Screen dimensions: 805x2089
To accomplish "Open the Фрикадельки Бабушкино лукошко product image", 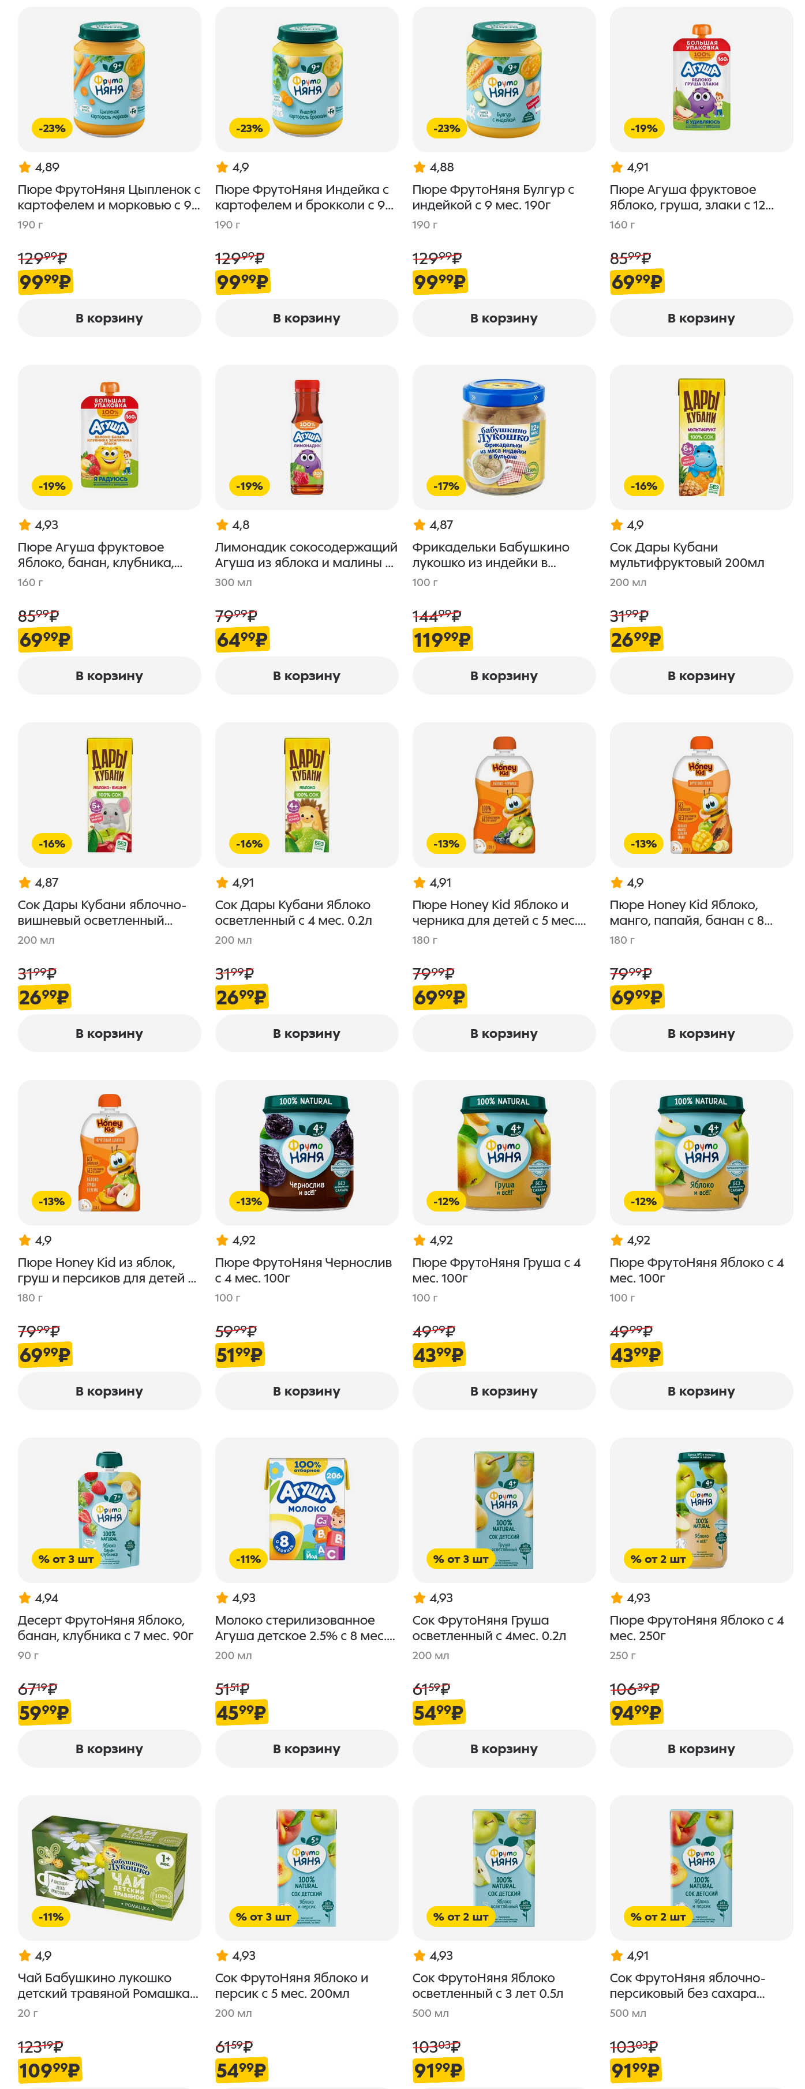I will tap(503, 436).
